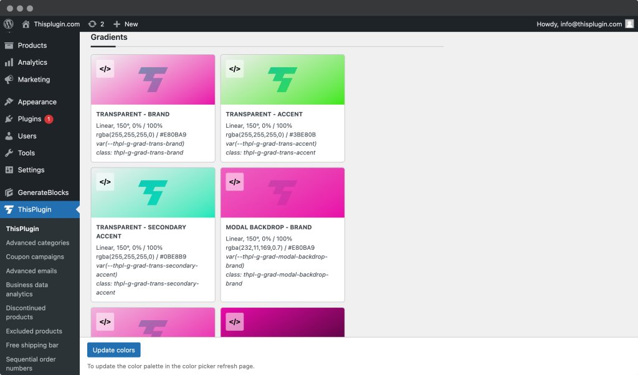Click the code icon on Modal Backdrop - Brand
This screenshot has width=638, height=375.
235,182
